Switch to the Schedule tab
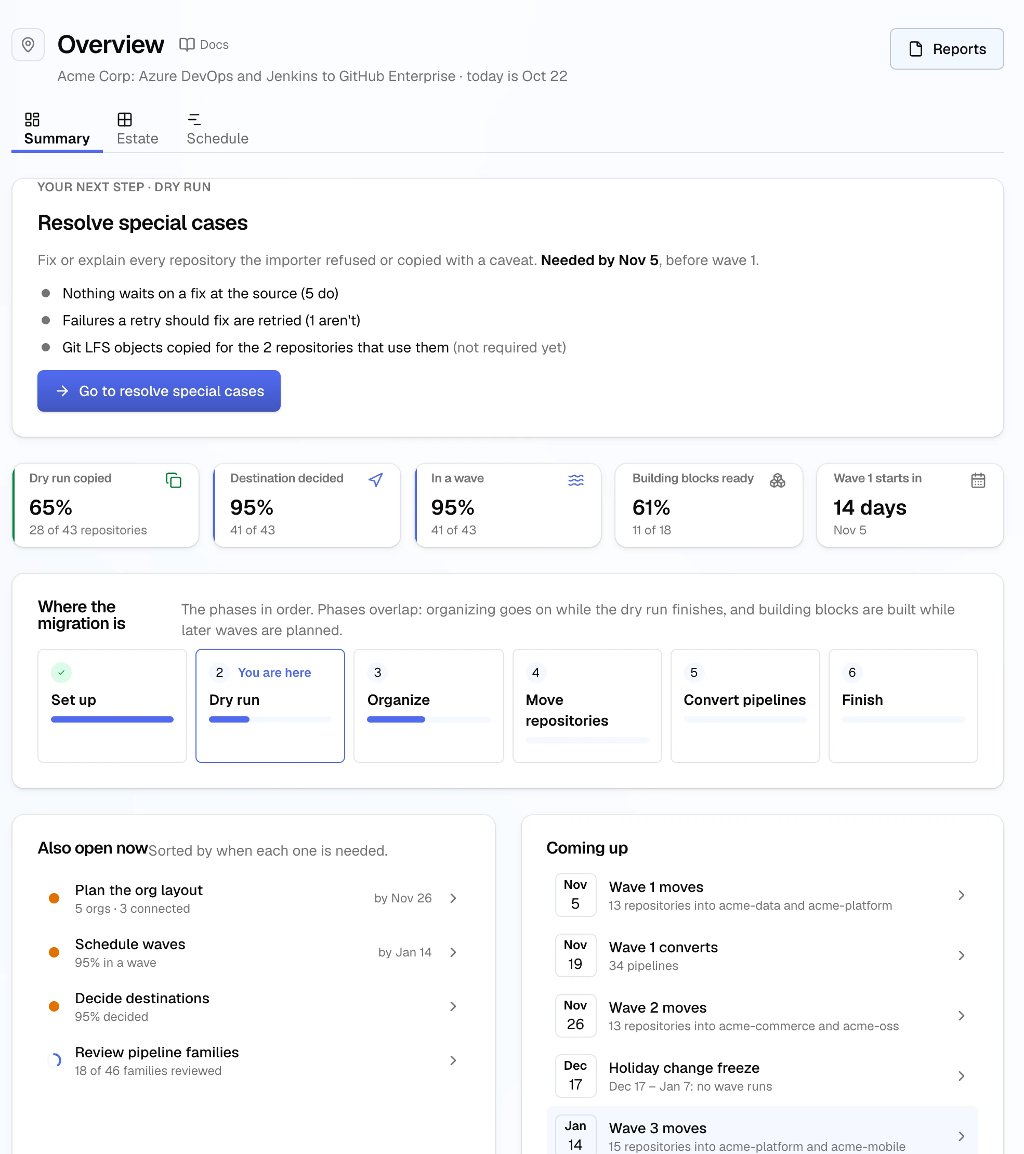The image size is (1024, 1154). coord(217,129)
